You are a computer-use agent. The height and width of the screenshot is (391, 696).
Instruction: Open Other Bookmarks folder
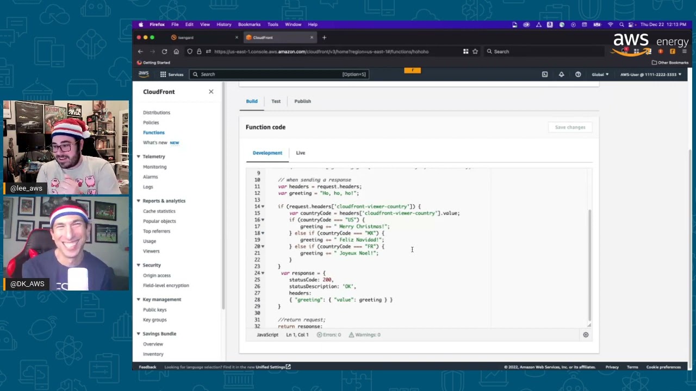coord(670,62)
